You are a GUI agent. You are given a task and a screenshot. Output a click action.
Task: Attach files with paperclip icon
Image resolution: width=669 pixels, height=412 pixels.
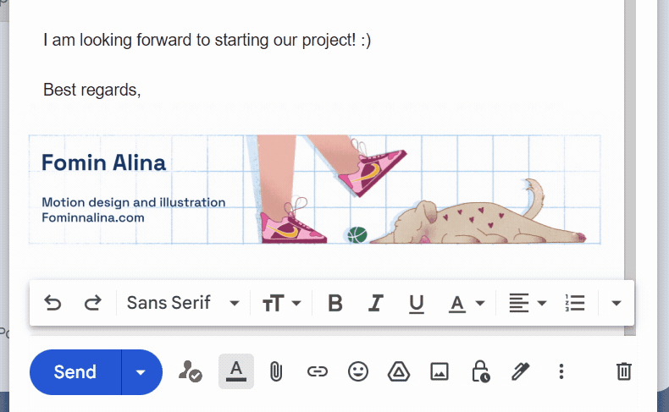point(275,371)
